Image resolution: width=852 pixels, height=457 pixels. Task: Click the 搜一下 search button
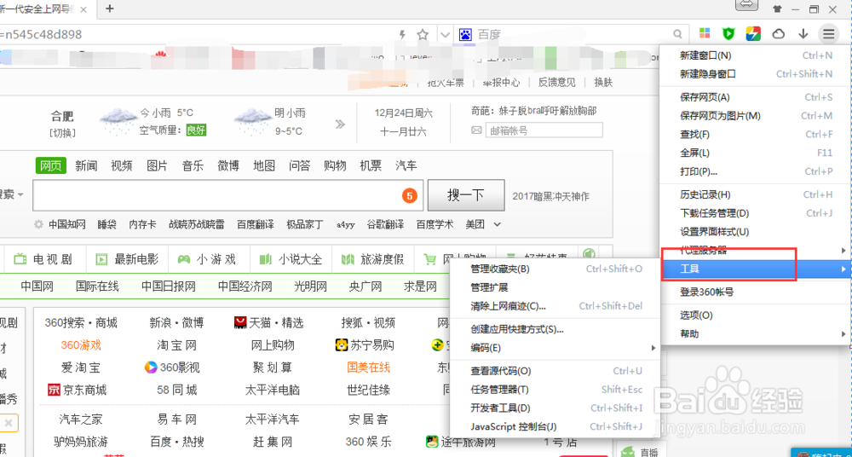(466, 195)
